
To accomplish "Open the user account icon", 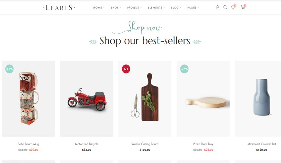I will coord(217,7).
